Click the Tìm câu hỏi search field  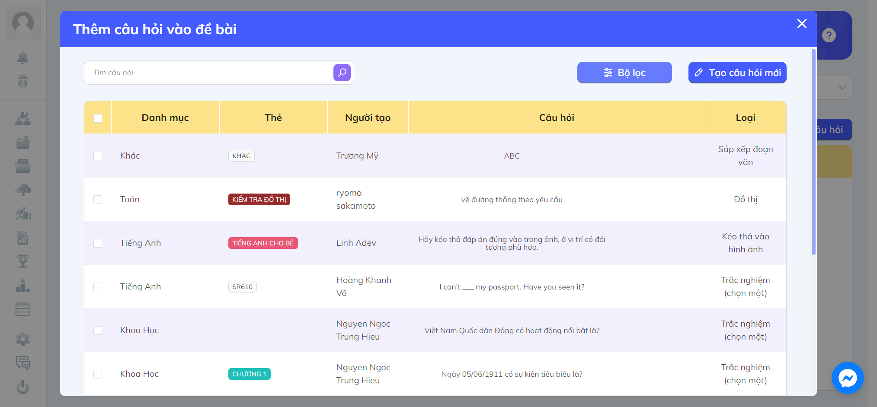[208, 73]
